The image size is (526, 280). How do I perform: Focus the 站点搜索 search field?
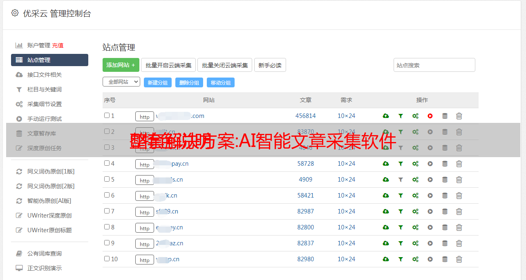[x=434, y=65]
